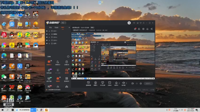Expand speaker options arrow
This screenshot has height=112, width=200.
pos(126,83)
